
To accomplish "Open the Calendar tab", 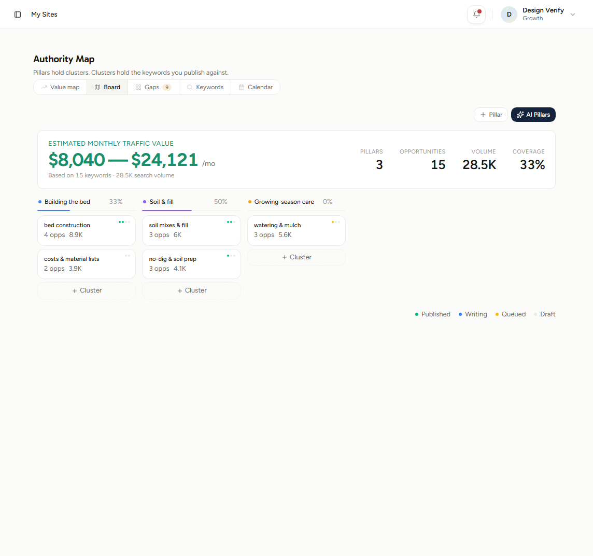I will tap(256, 87).
